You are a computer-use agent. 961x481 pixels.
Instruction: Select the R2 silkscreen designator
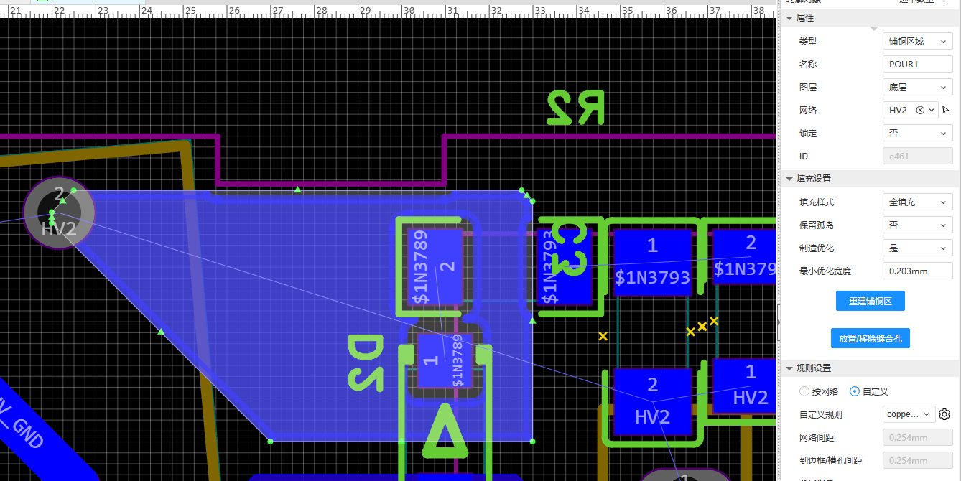click(575, 108)
